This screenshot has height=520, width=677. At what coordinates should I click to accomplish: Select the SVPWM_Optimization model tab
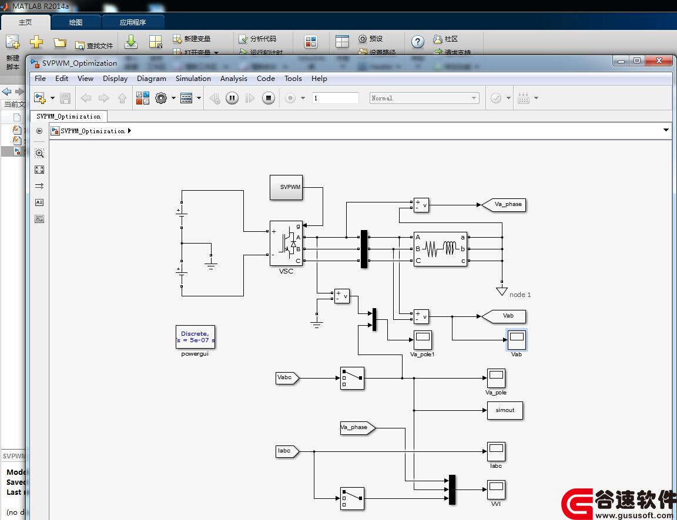(69, 116)
